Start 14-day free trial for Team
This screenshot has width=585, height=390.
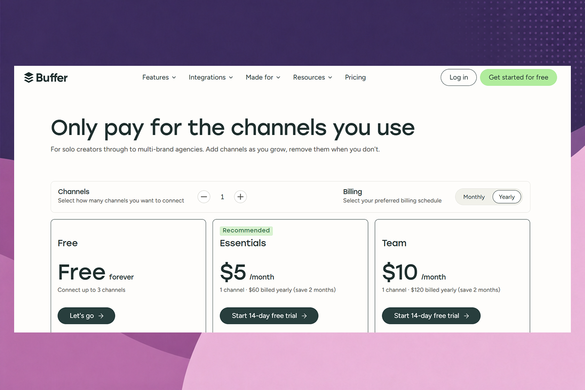click(431, 316)
